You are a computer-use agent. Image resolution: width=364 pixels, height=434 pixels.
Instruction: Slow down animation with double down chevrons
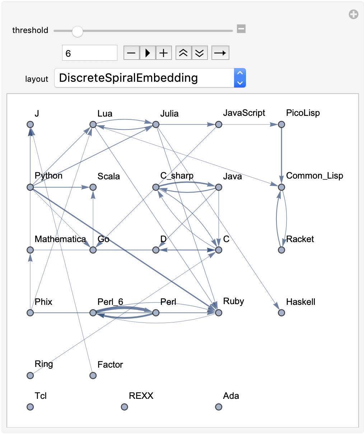(200, 53)
